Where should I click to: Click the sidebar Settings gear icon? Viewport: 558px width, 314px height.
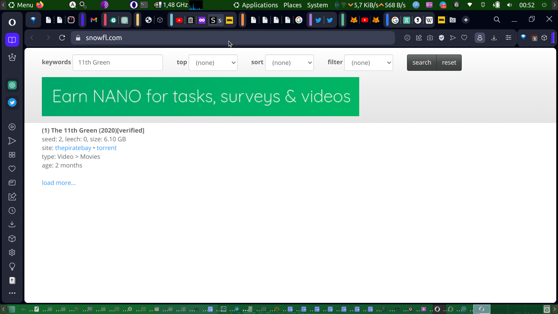(12, 253)
